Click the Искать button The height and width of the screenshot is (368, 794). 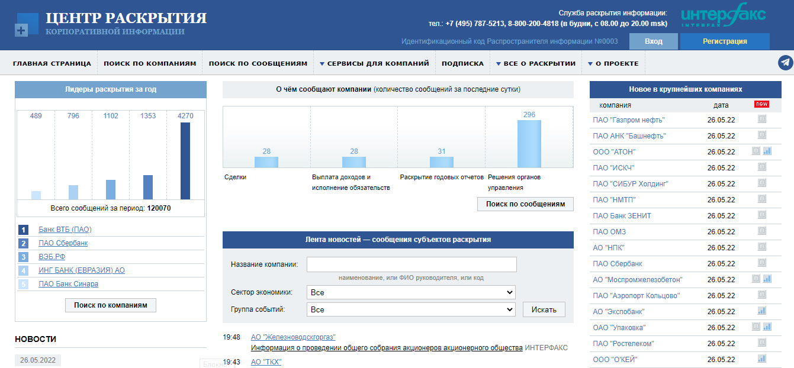tap(544, 309)
